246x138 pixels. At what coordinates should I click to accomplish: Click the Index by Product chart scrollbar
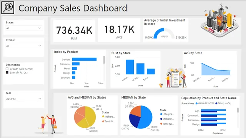(x=104, y=60)
